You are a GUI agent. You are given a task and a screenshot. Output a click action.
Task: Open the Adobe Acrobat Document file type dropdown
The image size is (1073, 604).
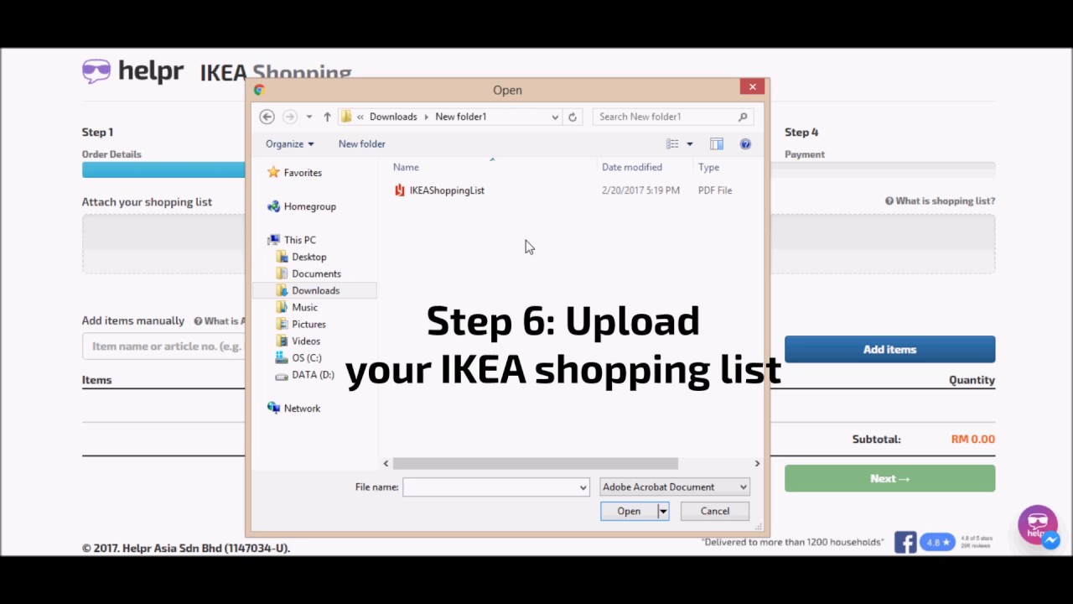[x=675, y=487]
